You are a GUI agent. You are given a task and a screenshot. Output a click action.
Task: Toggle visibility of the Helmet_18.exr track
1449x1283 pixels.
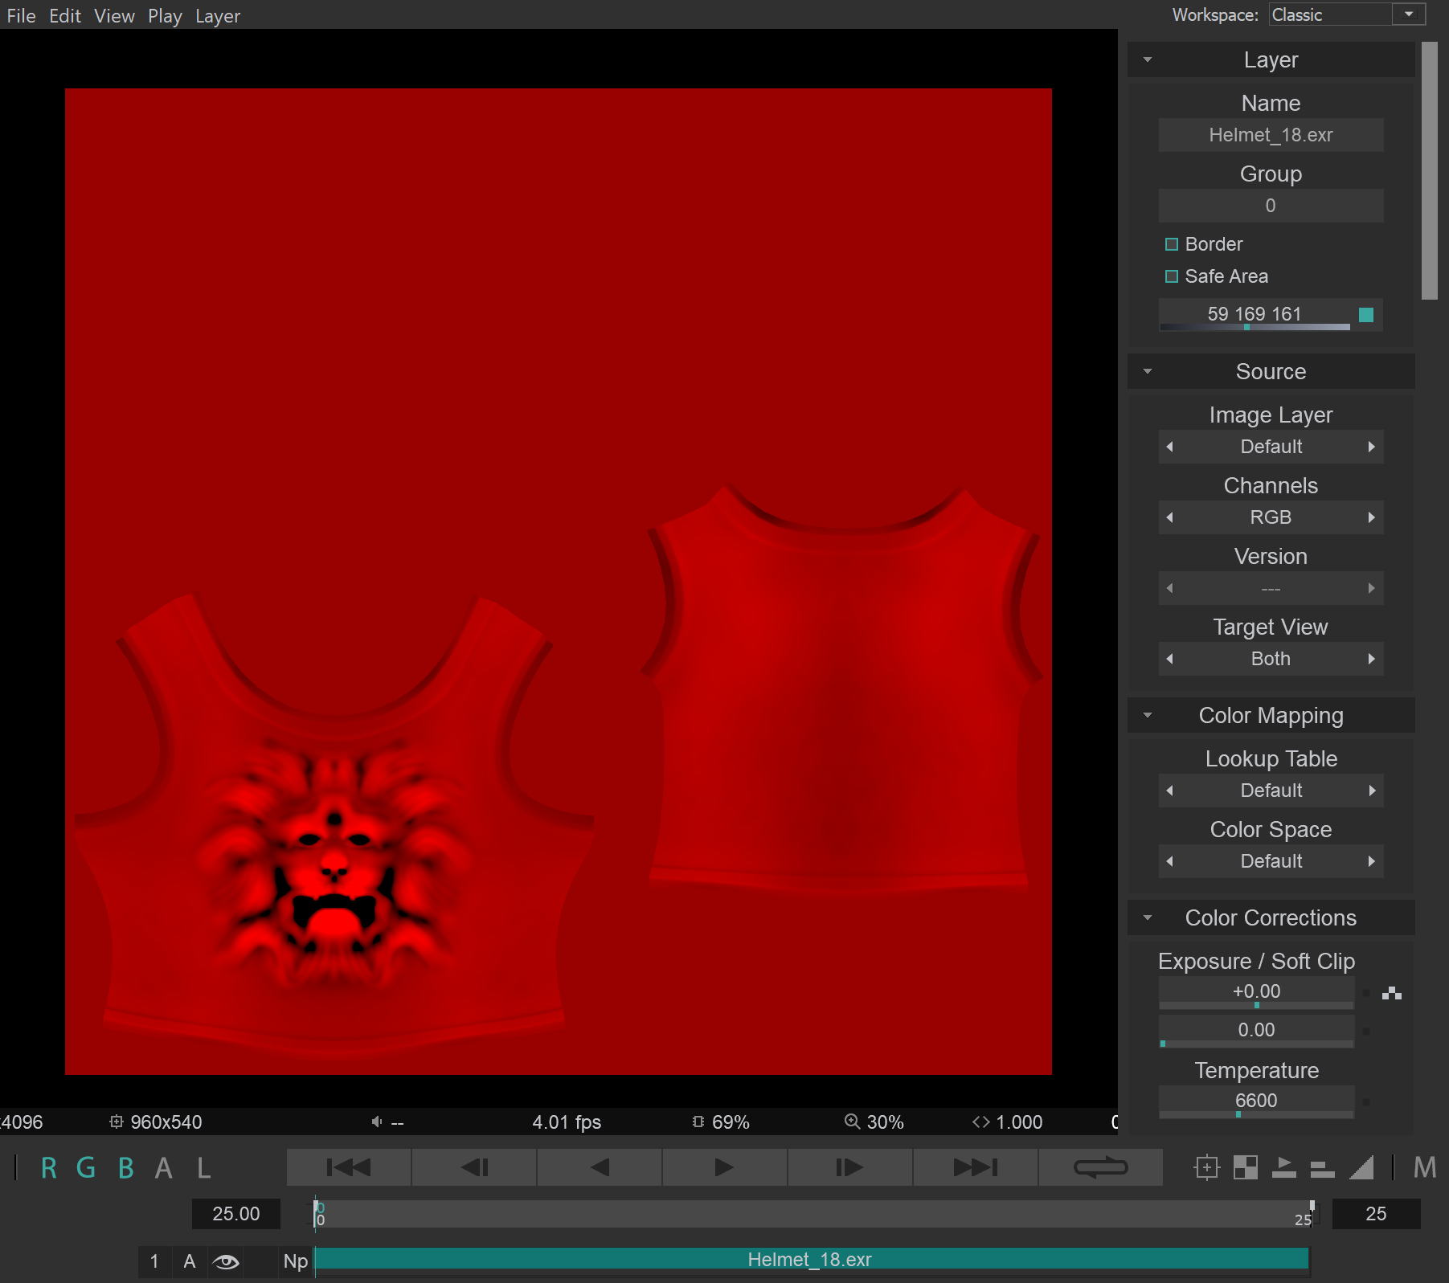[226, 1260]
